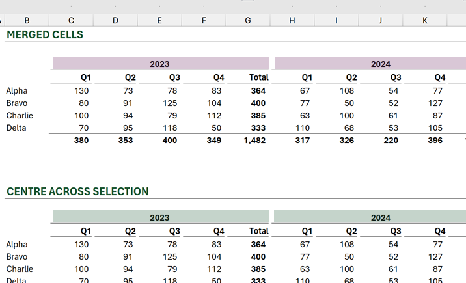
Task: Select "Charlie" label in Centre Across Selection table
Action: (20, 269)
